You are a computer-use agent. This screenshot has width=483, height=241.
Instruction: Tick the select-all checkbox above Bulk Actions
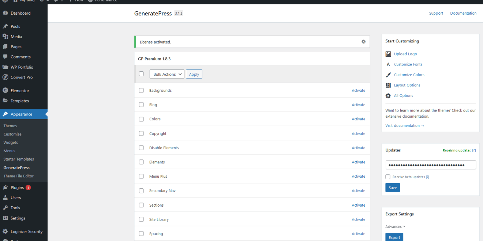(x=141, y=74)
